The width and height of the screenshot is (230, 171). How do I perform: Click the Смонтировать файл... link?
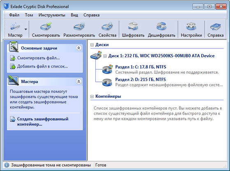39,58
